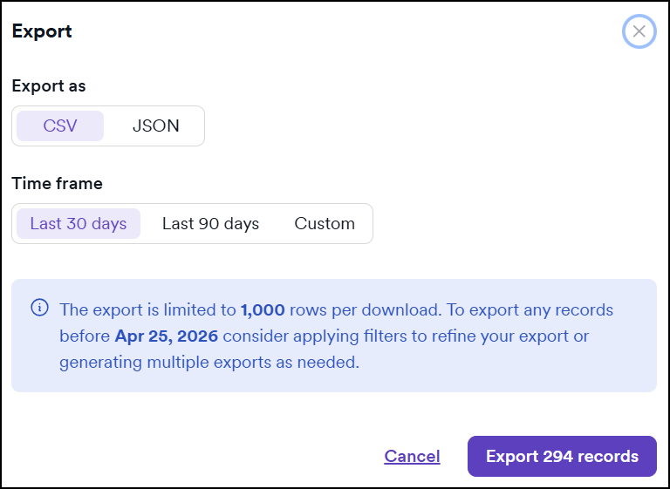The width and height of the screenshot is (670, 489).
Task: Cancel the export
Action: click(x=412, y=456)
